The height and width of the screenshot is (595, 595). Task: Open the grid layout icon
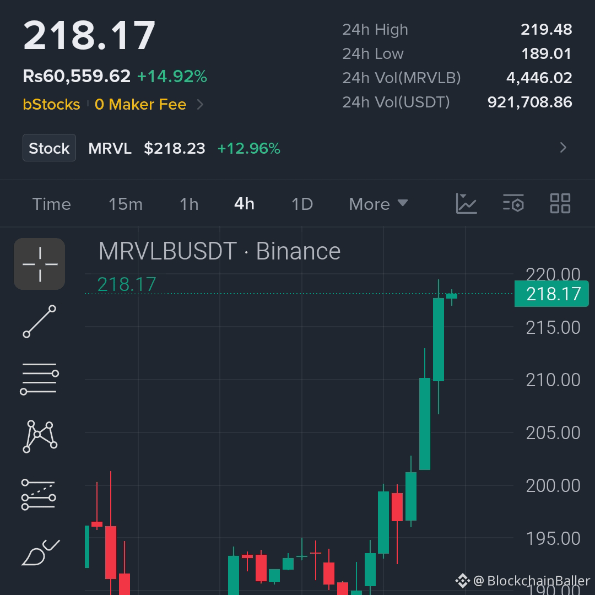point(560,203)
